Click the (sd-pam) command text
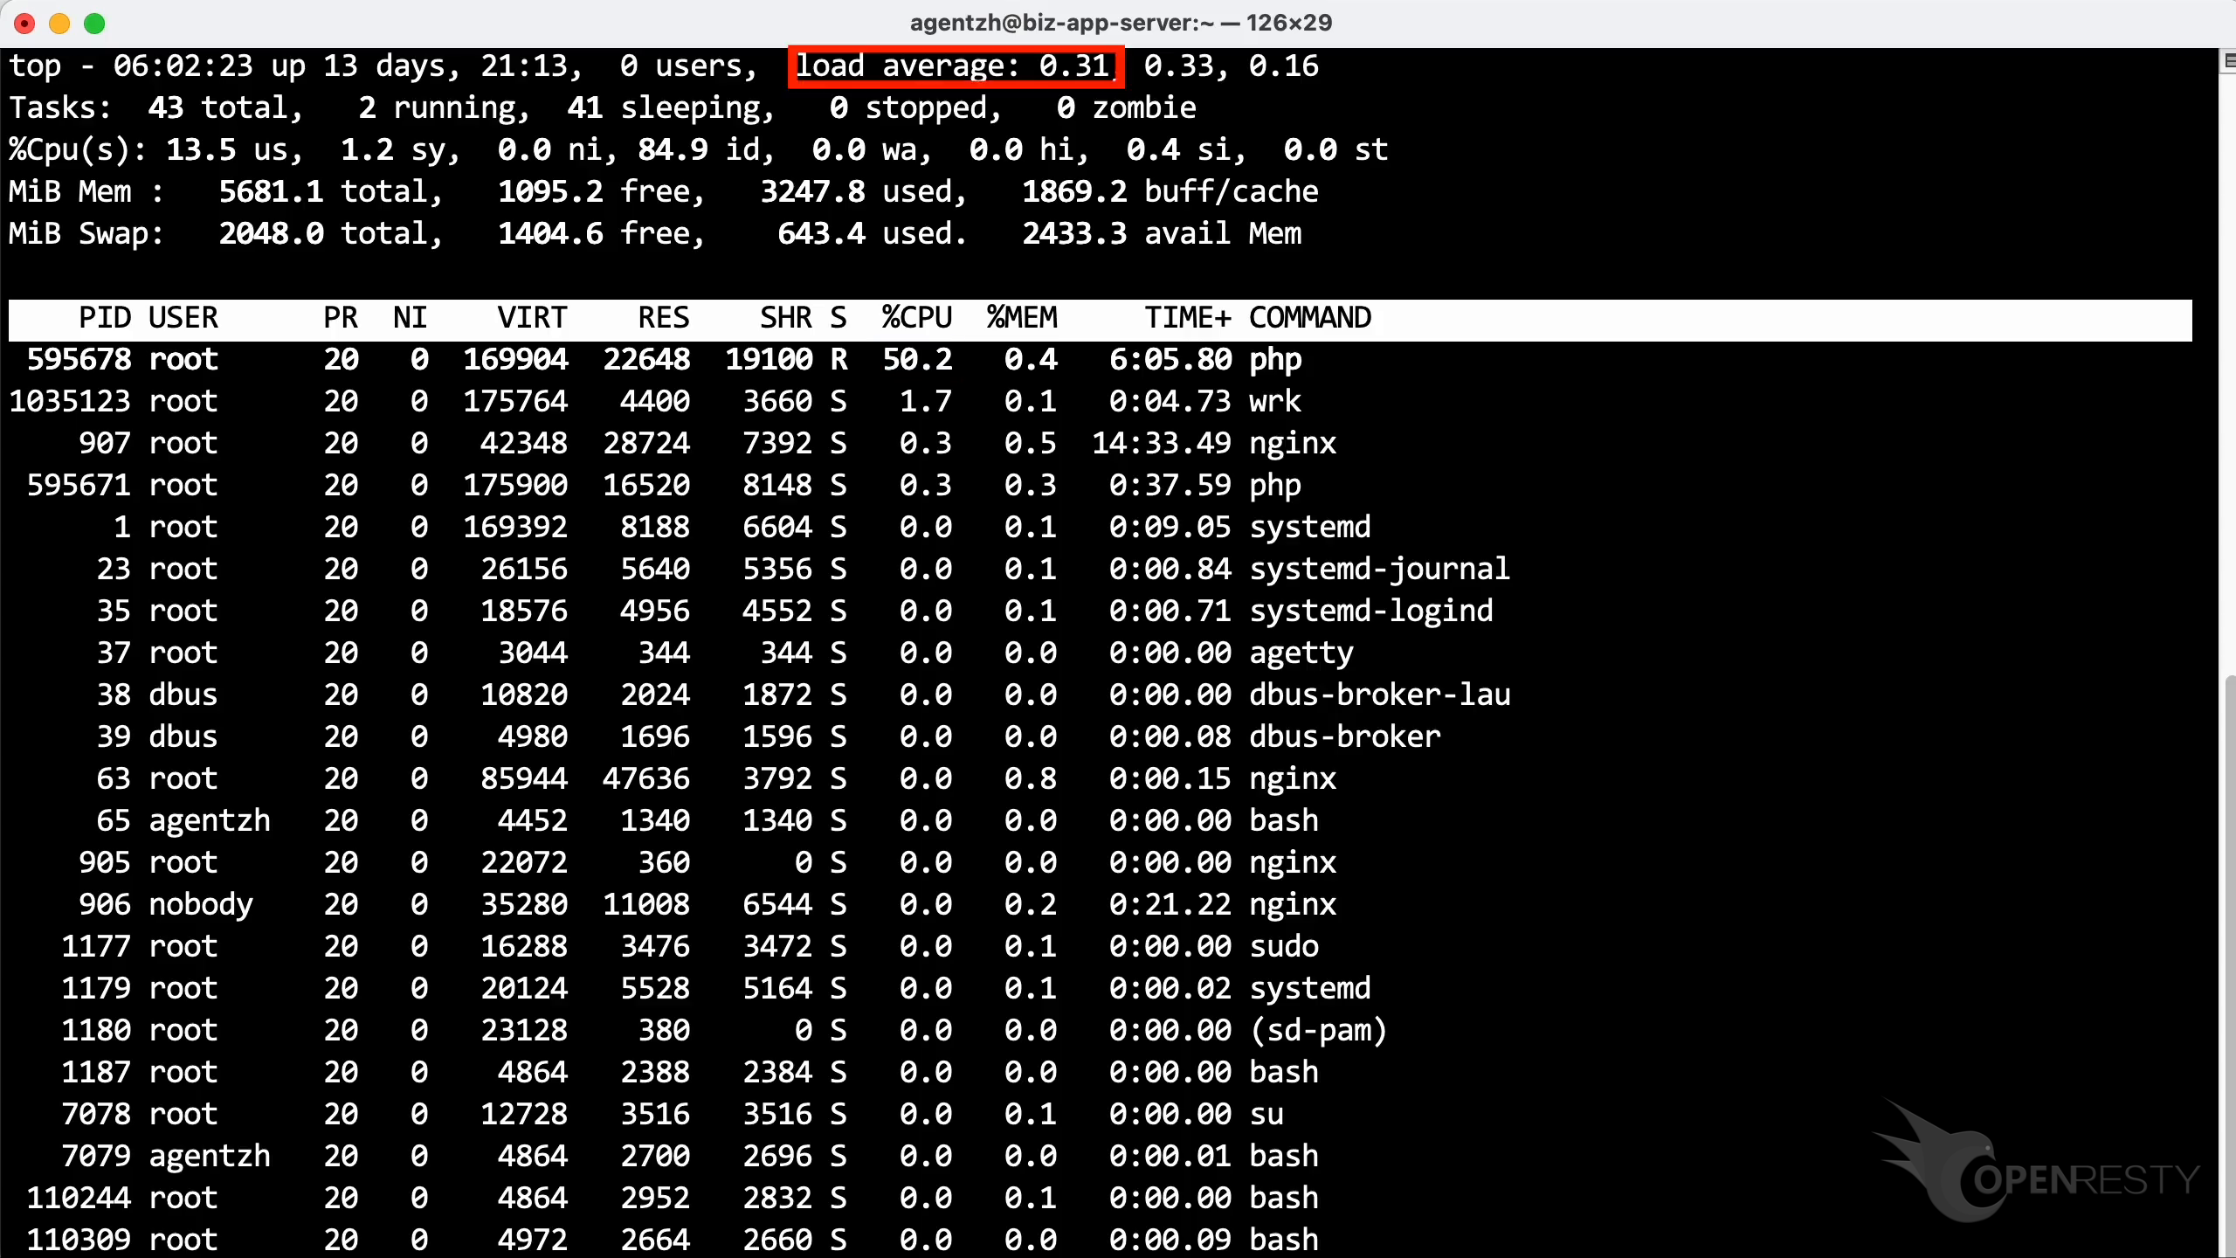 point(1317,1030)
